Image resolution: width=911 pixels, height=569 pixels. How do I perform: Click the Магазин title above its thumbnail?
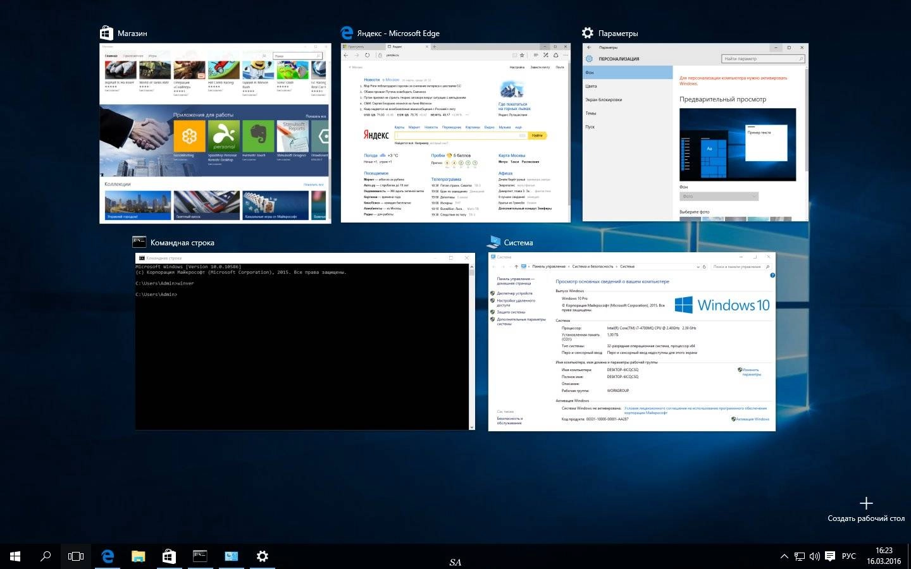coord(132,34)
